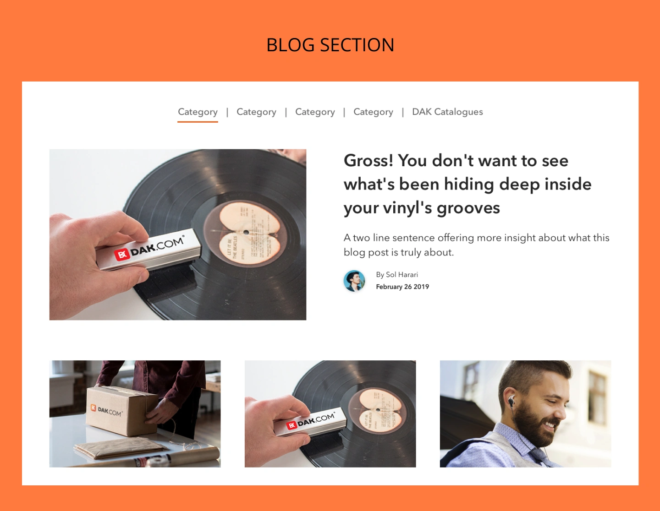Click the earbud in the smiling man's ear
Viewport: 660px width, 511px height.
click(x=511, y=402)
